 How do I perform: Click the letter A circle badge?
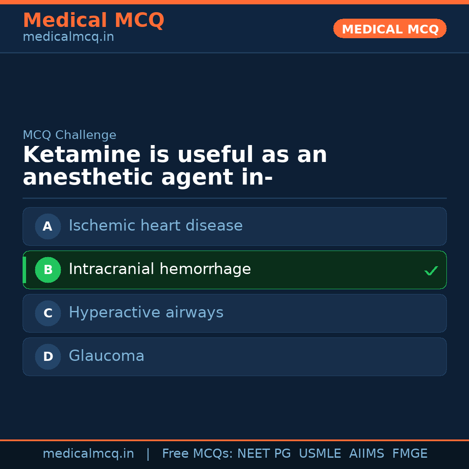tap(48, 226)
